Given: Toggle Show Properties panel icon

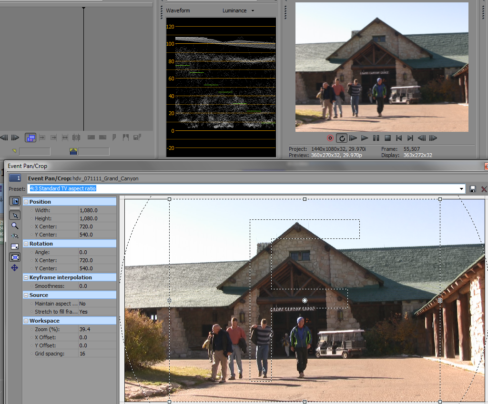Looking at the screenshot, I should pyautogui.click(x=15, y=201).
